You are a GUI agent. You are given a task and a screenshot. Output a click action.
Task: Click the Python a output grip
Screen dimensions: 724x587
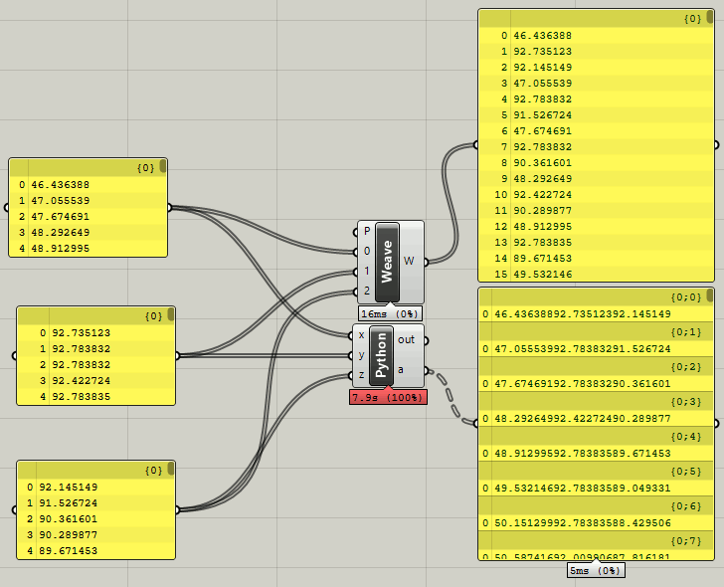tap(426, 370)
